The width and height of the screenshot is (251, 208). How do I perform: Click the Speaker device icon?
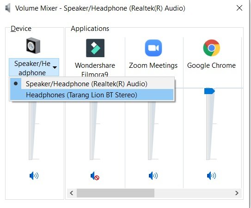pos(33,46)
